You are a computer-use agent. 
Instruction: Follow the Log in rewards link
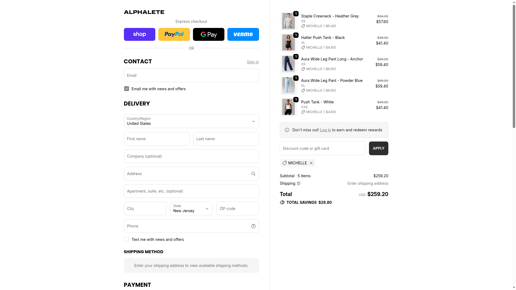point(325,130)
